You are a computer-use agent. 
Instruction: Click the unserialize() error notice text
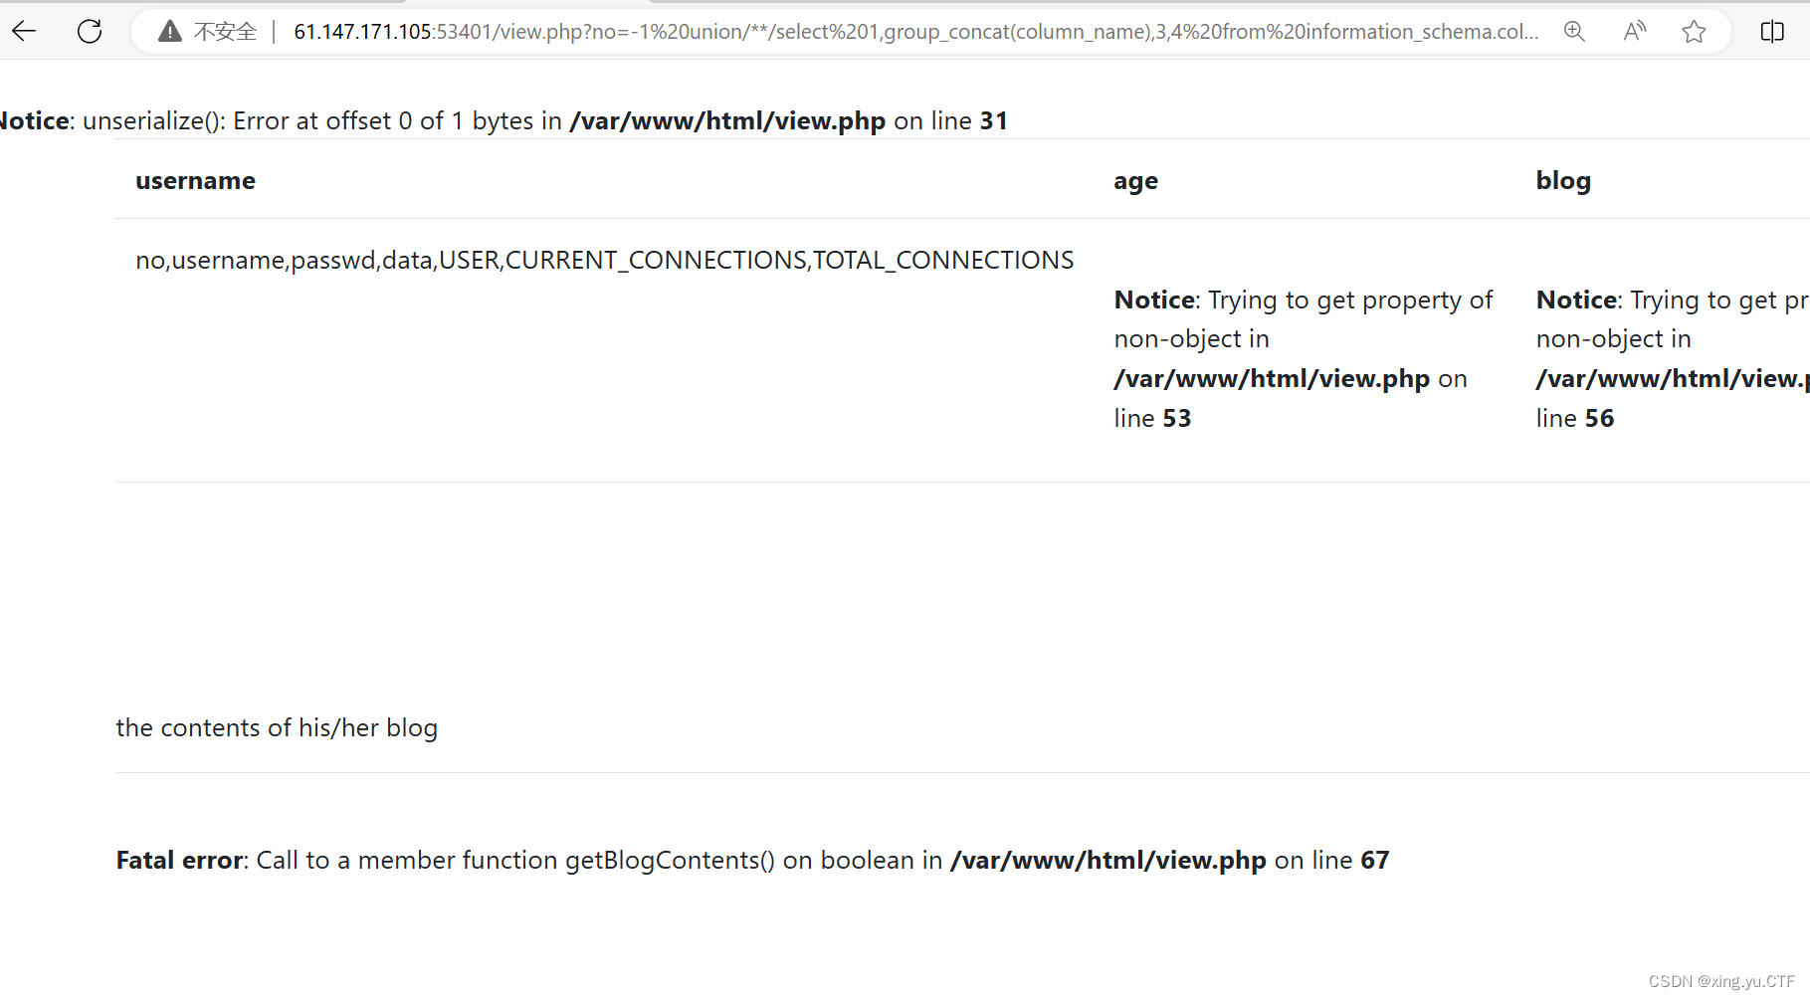coord(503,121)
